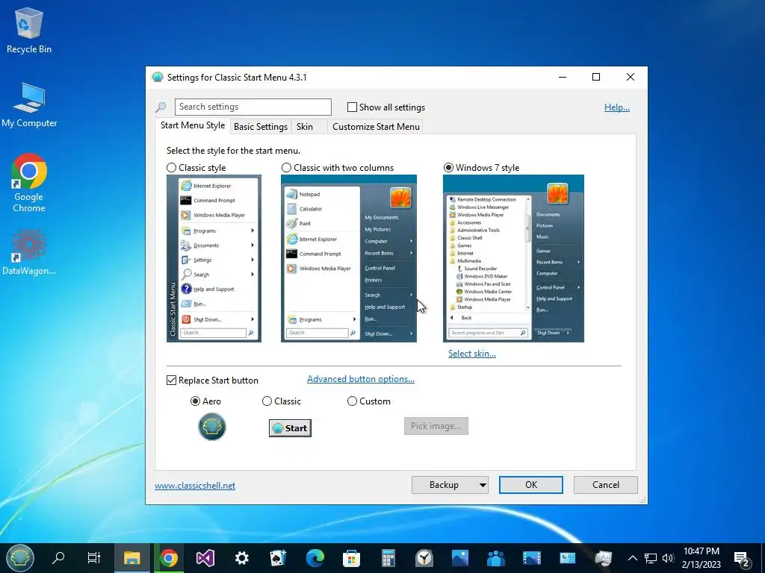Click the volume speaker tray icon
Image resolution: width=765 pixels, height=573 pixels.
click(x=668, y=558)
